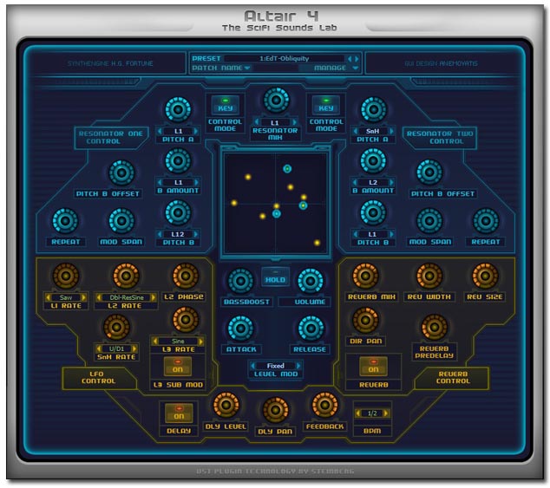Click Resonator One Pitch B Offset knob

point(121,172)
